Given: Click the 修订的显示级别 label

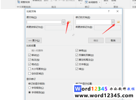Looking at the screenshot, I should 37,84.
